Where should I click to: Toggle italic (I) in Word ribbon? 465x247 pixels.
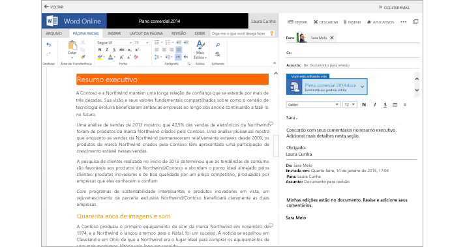click(x=107, y=50)
